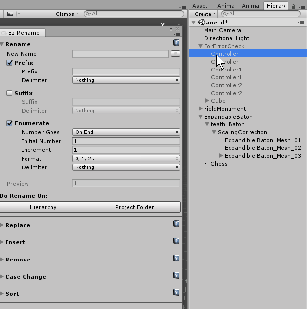Expand the Insert section
The height and width of the screenshot is (309, 307).
[2, 242]
